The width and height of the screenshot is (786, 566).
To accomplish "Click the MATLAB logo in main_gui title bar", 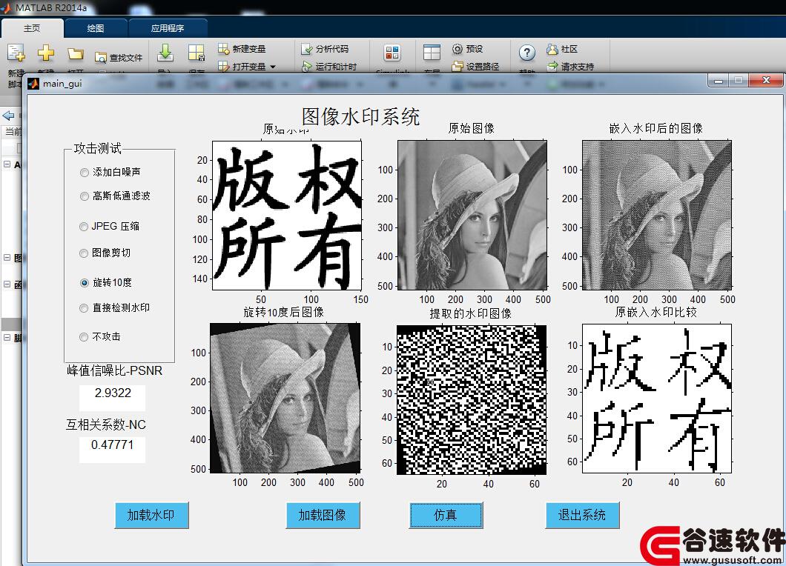I will 33,84.
